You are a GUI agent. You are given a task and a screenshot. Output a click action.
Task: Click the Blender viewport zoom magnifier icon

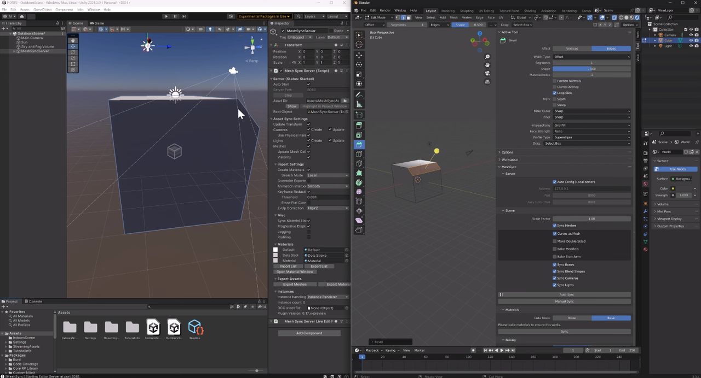coord(487,57)
